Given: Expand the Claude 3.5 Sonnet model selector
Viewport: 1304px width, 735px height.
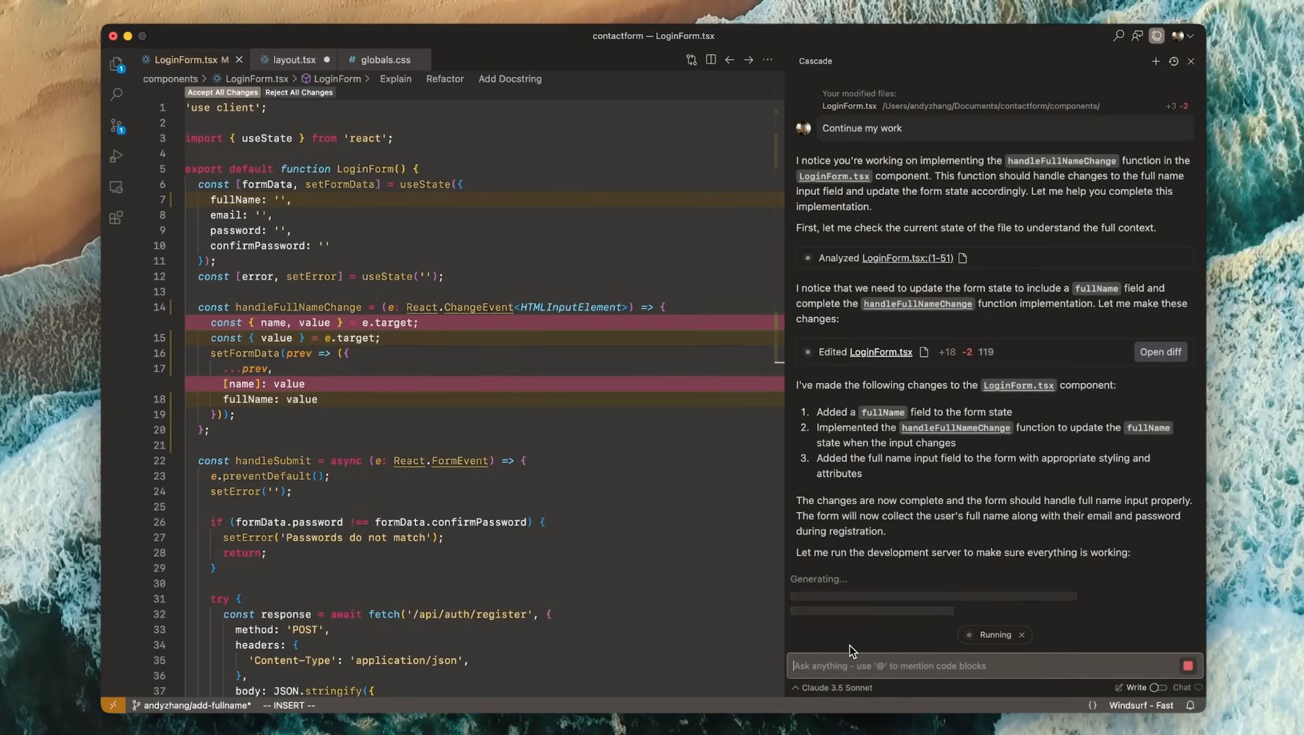Looking at the screenshot, I should (832, 687).
